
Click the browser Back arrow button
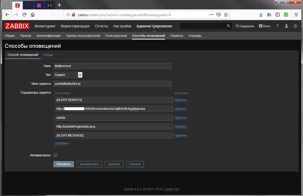(7, 15)
